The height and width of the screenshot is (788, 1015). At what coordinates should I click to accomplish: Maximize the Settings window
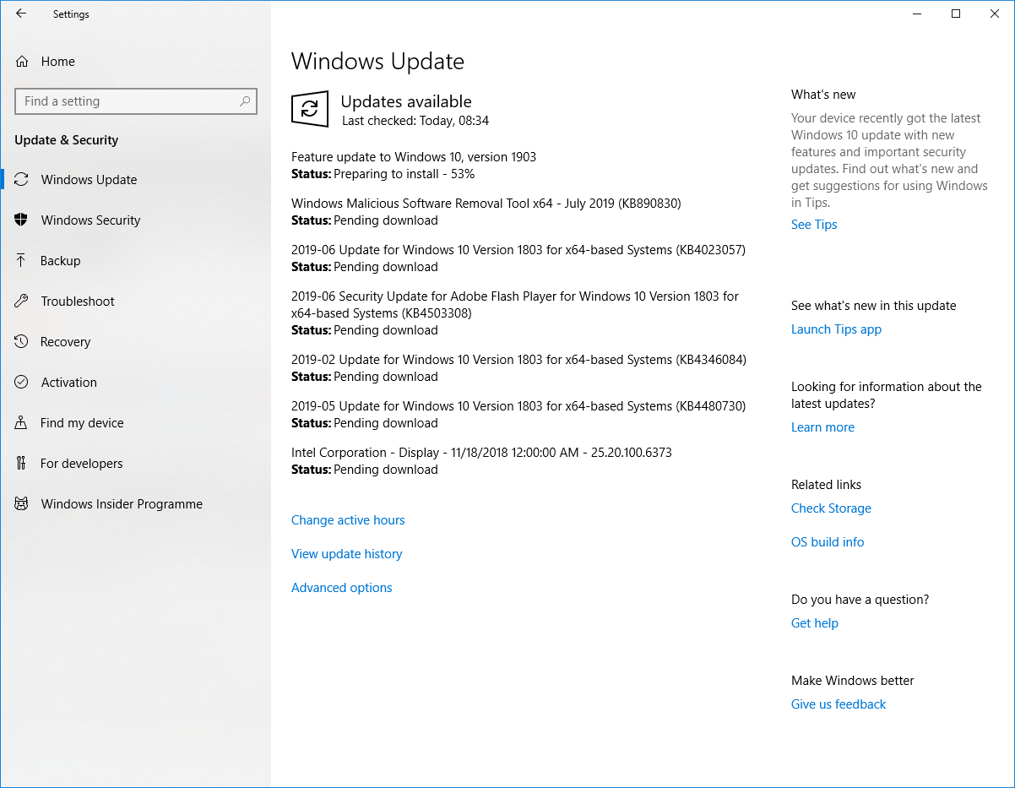pos(956,14)
